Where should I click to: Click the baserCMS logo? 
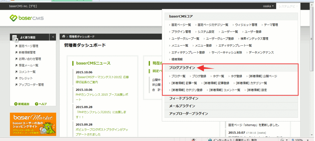click(26, 18)
